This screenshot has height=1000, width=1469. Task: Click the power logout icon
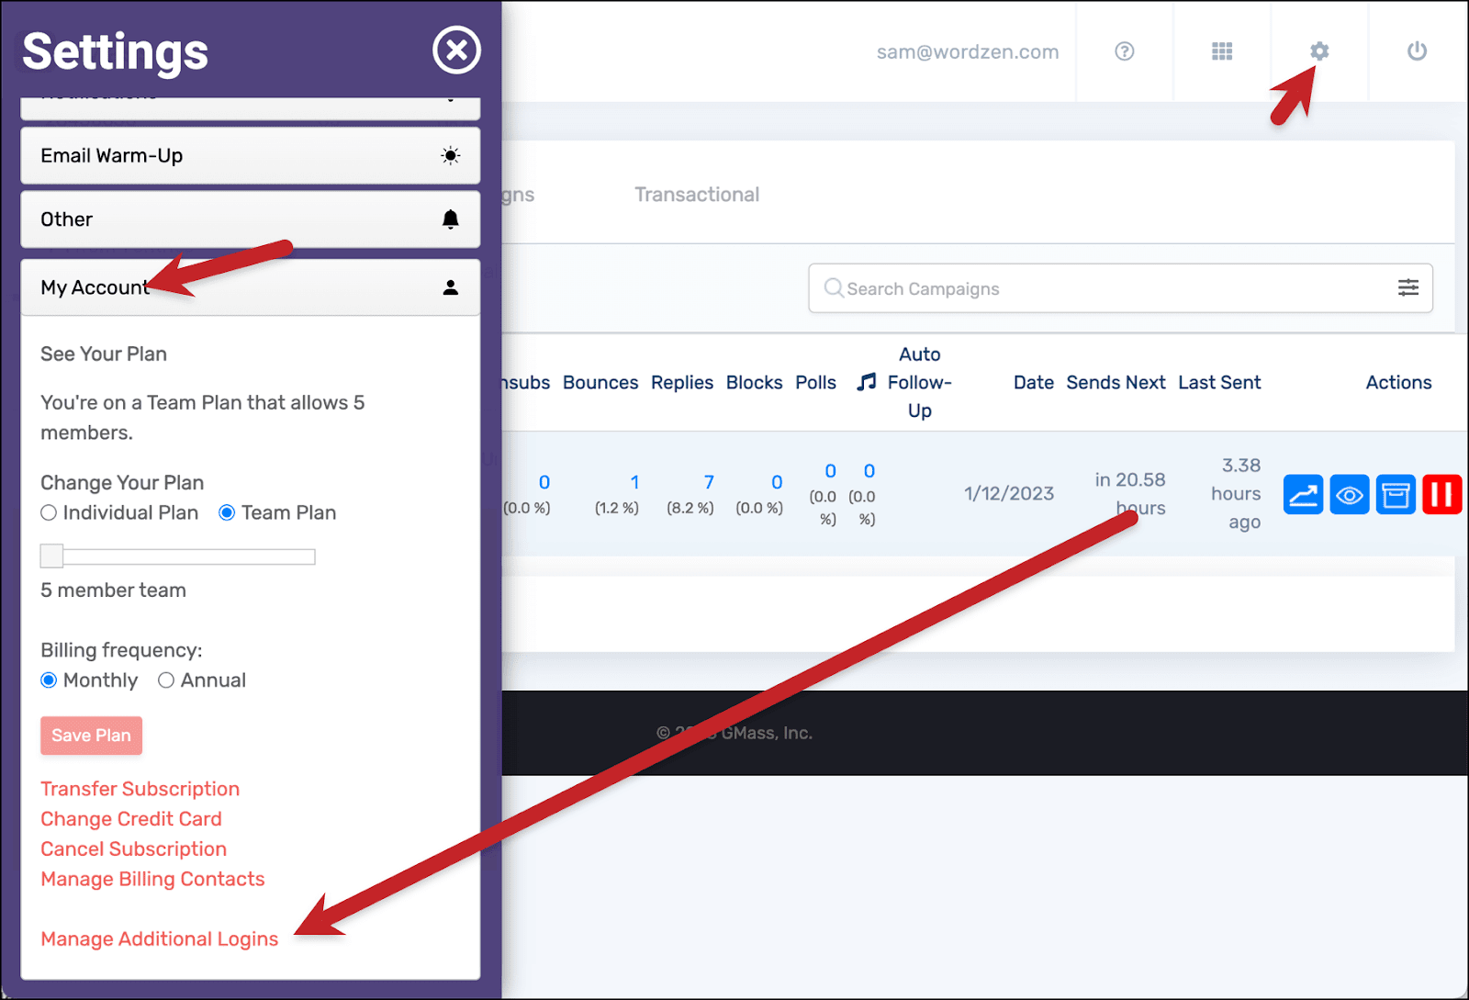[x=1417, y=51]
